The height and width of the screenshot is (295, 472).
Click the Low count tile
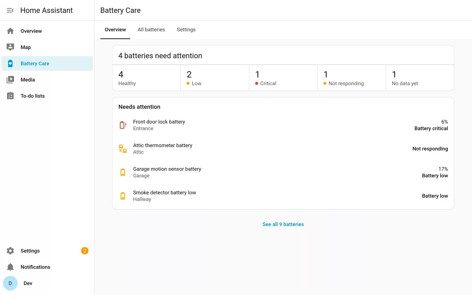point(215,78)
